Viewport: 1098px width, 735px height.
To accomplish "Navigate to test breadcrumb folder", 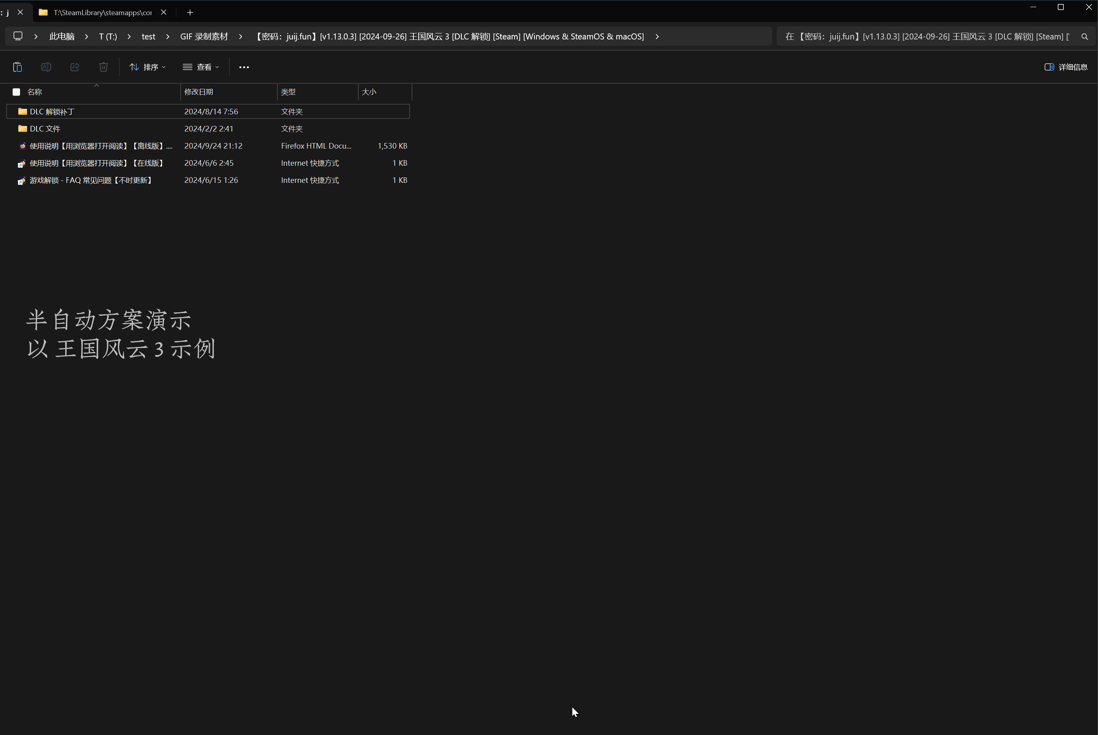I will click(x=148, y=37).
